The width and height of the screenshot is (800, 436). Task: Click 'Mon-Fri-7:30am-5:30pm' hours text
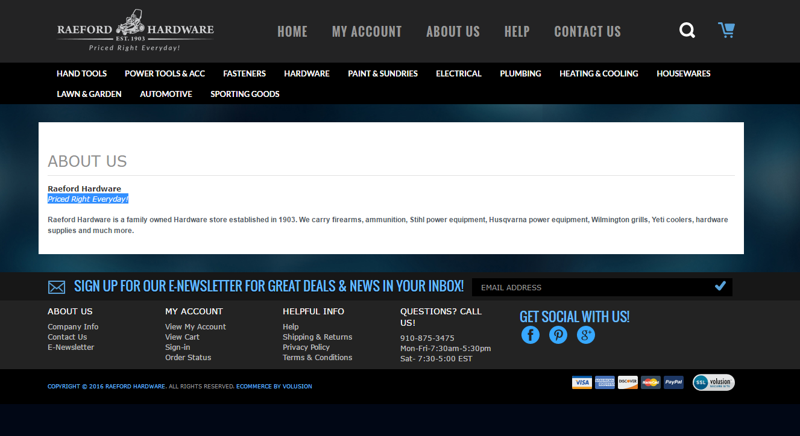tap(446, 349)
